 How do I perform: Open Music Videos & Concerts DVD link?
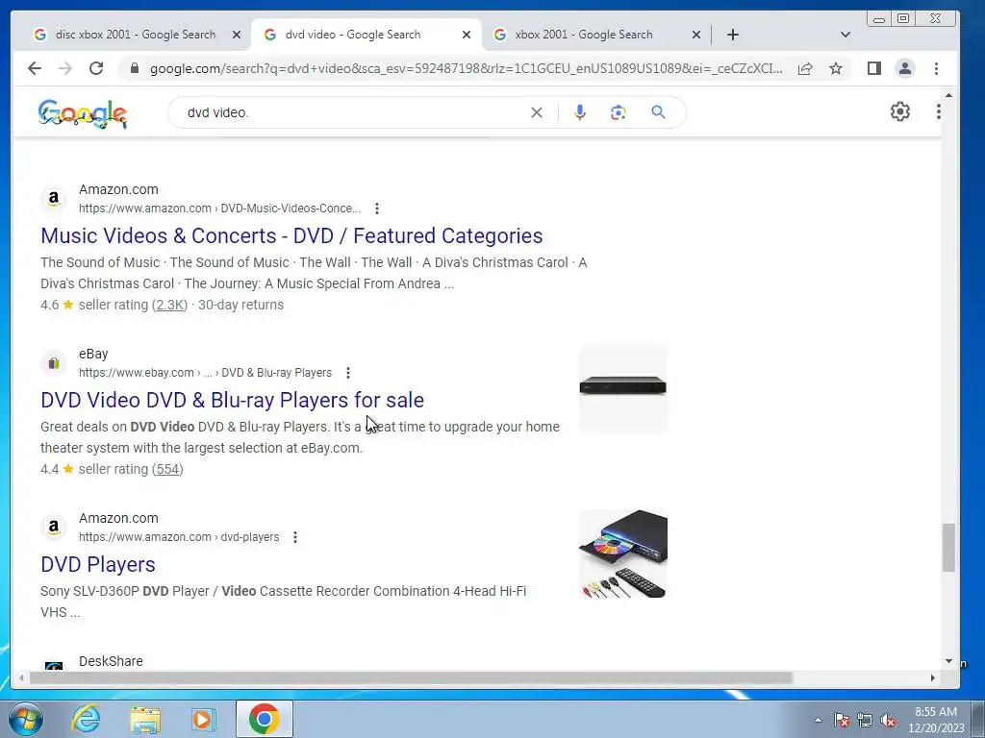click(291, 236)
